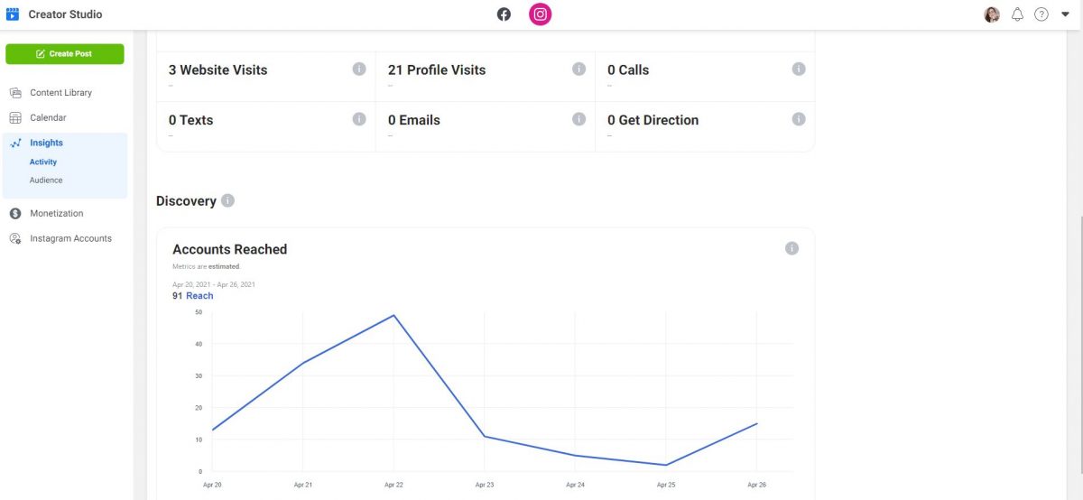Image resolution: width=1083 pixels, height=500 pixels.
Task: Show info for Calls metric
Action: pyautogui.click(x=799, y=69)
